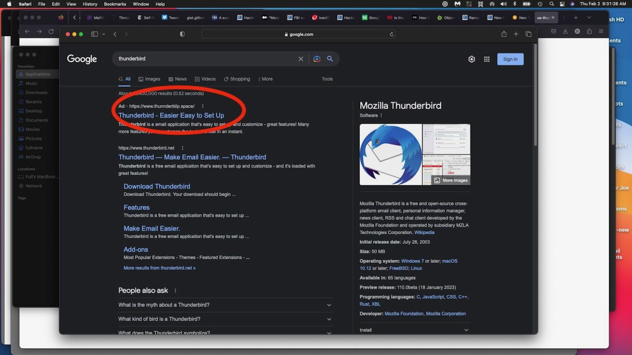Open Thunderbird — Make Email Easier result

(192, 157)
